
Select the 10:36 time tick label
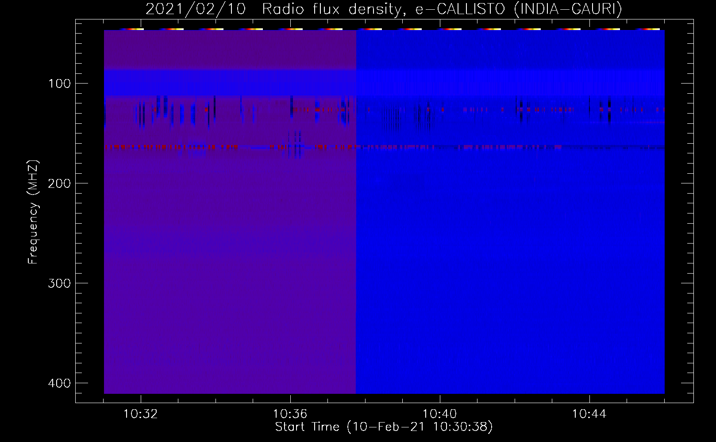(x=290, y=414)
